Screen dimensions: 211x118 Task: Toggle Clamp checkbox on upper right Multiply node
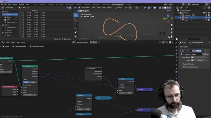click(119, 88)
